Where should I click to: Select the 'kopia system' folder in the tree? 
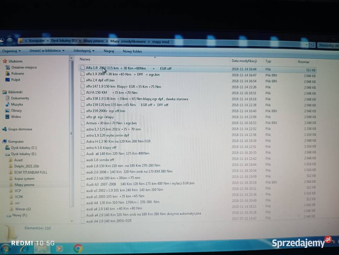[24, 178]
